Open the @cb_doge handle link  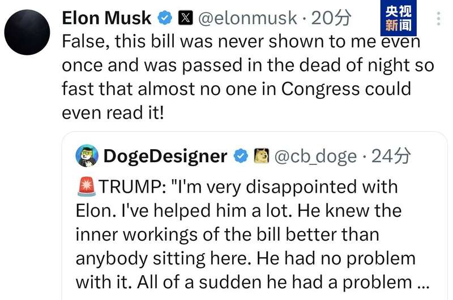316,155
